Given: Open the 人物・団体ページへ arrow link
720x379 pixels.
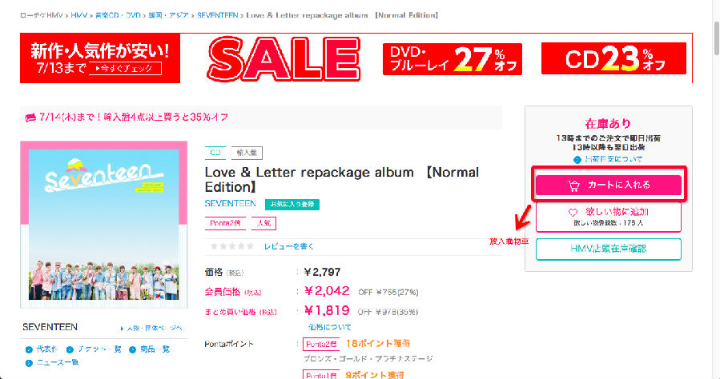Looking at the screenshot, I should click(151, 328).
